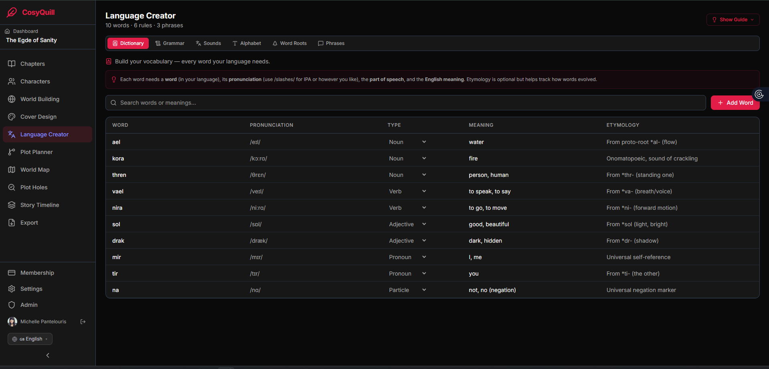Click the floating spiral assistant icon
769x369 pixels.
tap(759, 94)
